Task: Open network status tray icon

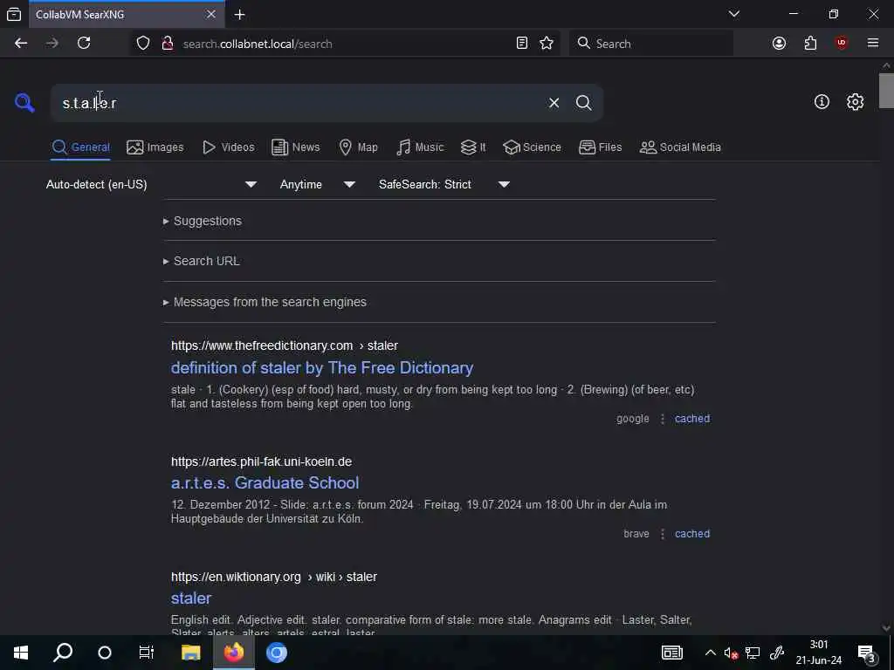Action: click(x=753, y=653)
